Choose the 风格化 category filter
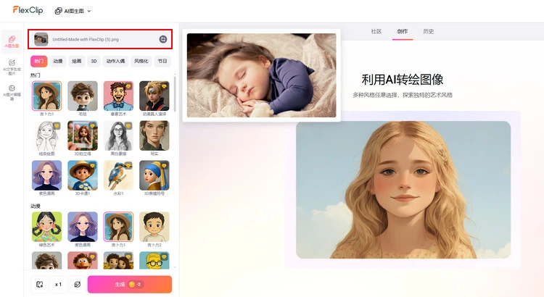Screen dimensions: 544x297 141,62
